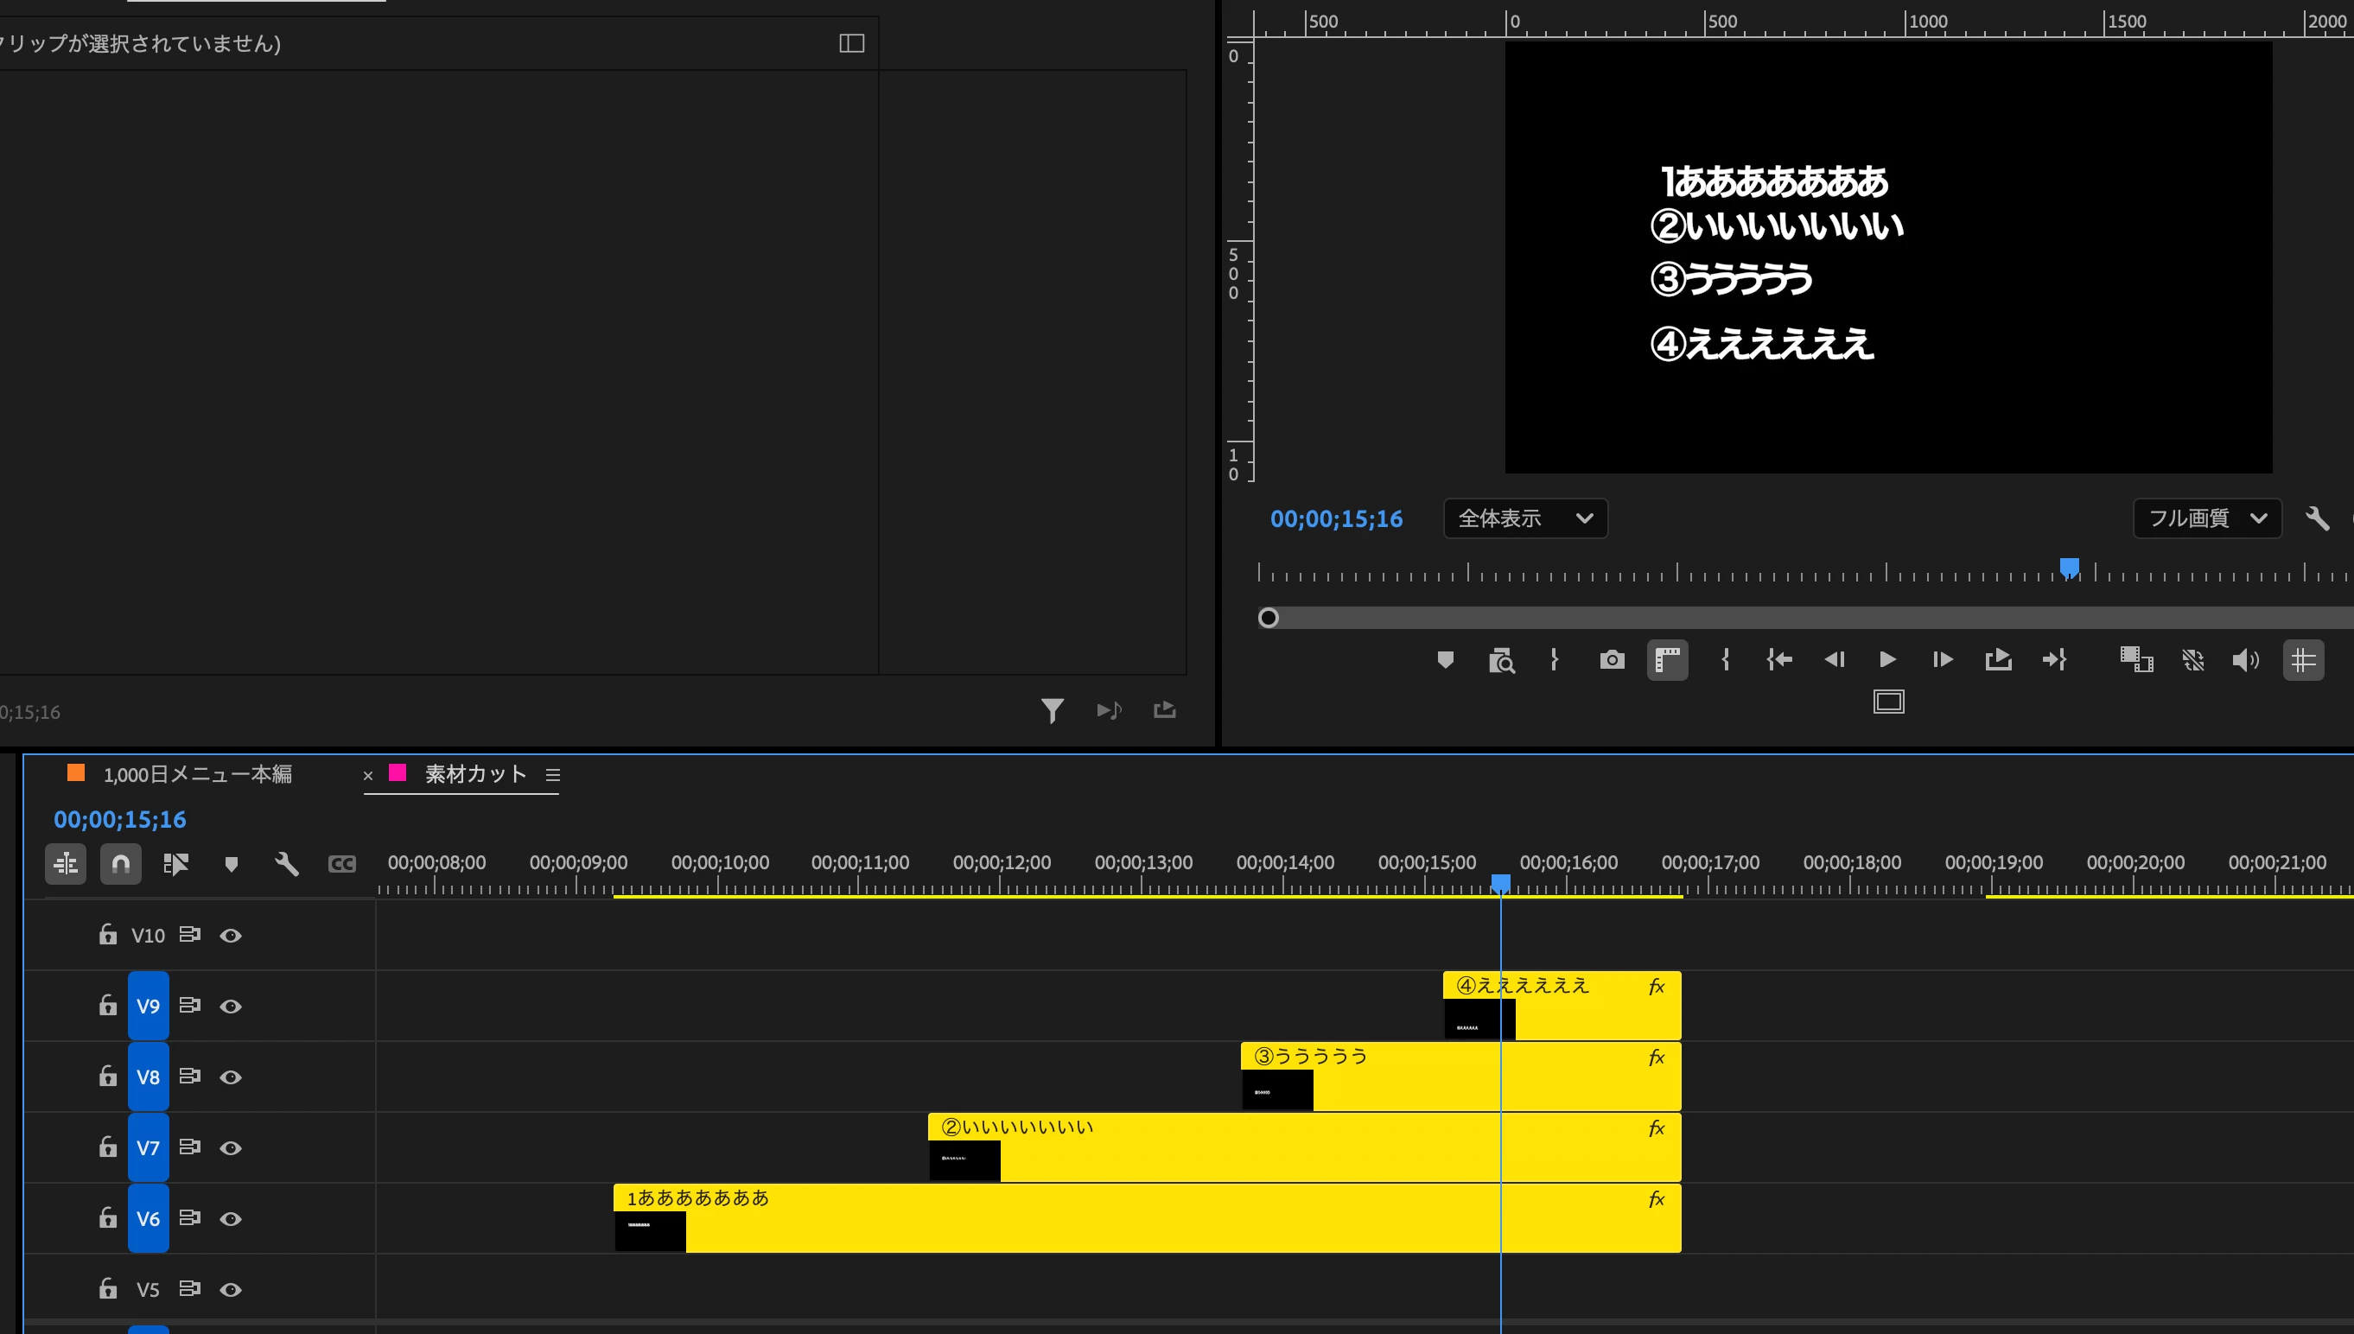Image resolution: width=2354 pixels, height=1334 pixels.
Task: Open timeline display settings wrench
Action: (286, 863)
